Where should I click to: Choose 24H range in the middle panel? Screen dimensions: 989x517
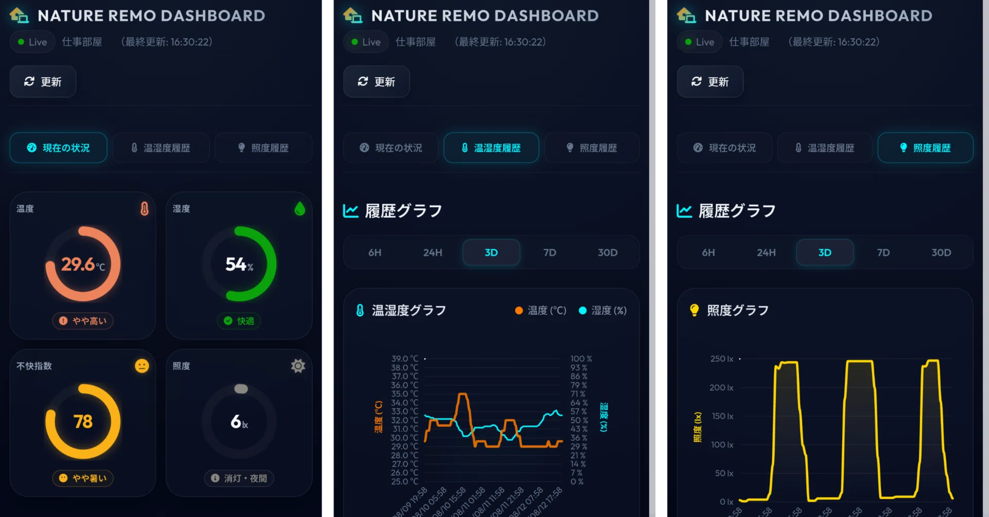433,253
